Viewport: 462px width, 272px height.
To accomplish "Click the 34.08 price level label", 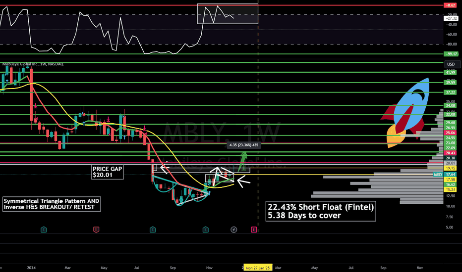I will point(451,105).
